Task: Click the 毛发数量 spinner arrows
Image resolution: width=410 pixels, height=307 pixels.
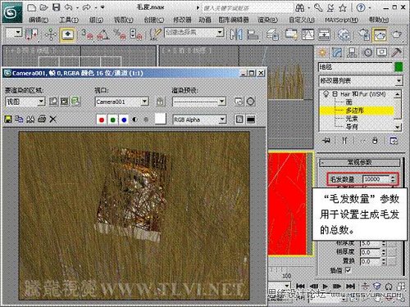Action: tap(393, 179)
